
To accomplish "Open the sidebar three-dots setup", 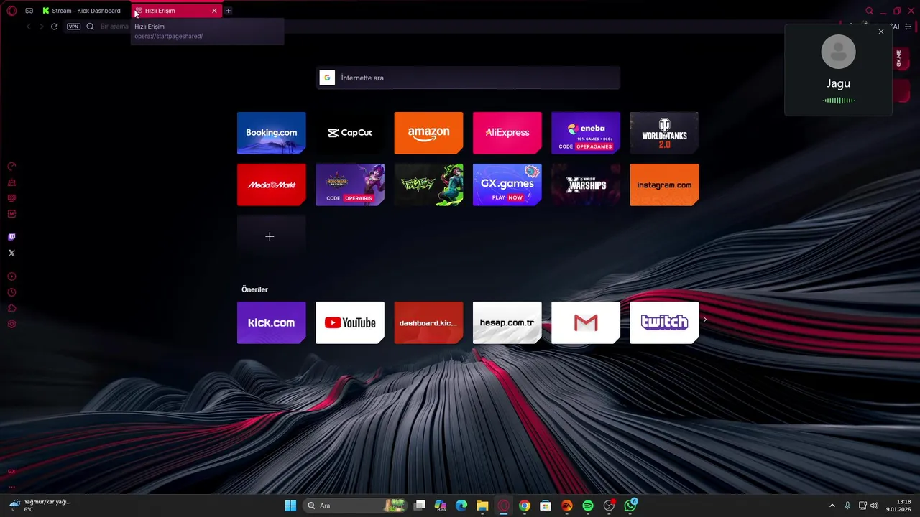I will pyautogui.click(x=11, y=486).
